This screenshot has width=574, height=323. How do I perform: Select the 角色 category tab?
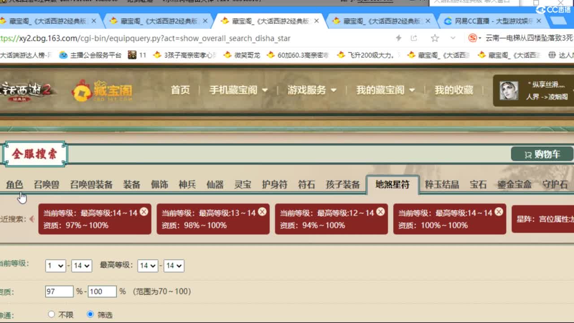[14, 184]
